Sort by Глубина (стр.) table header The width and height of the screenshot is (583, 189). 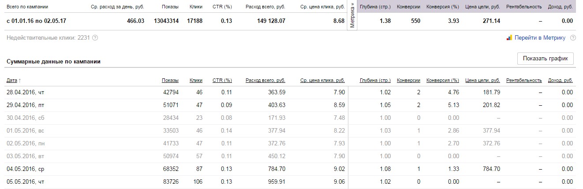pyautogui.click(x=375, y=80)
